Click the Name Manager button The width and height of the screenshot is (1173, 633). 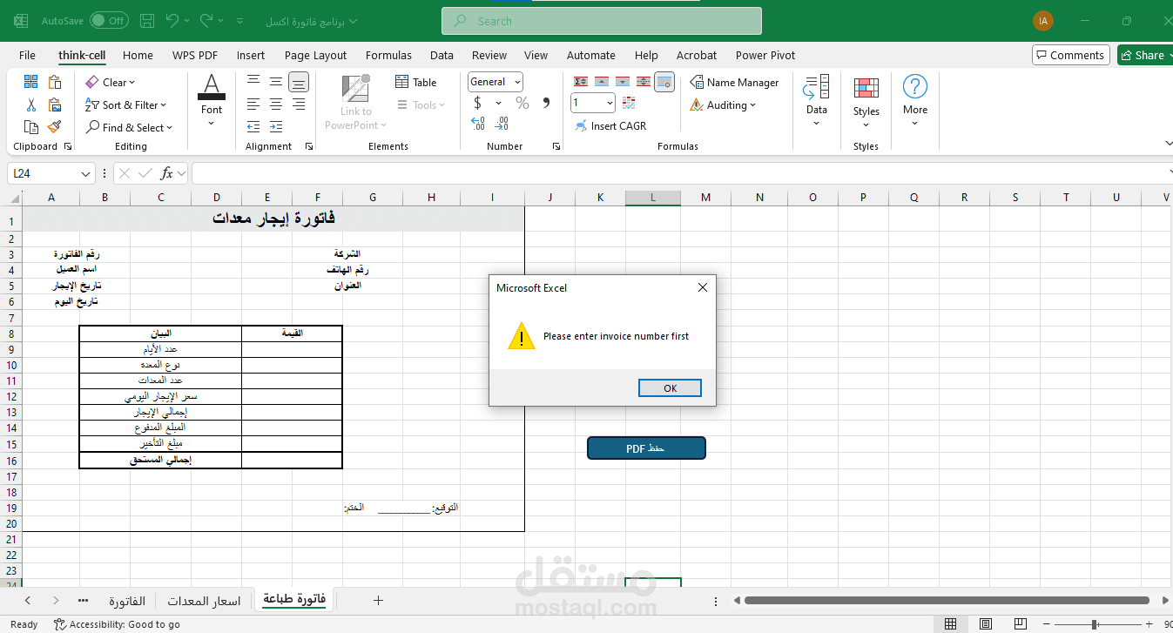734,82
